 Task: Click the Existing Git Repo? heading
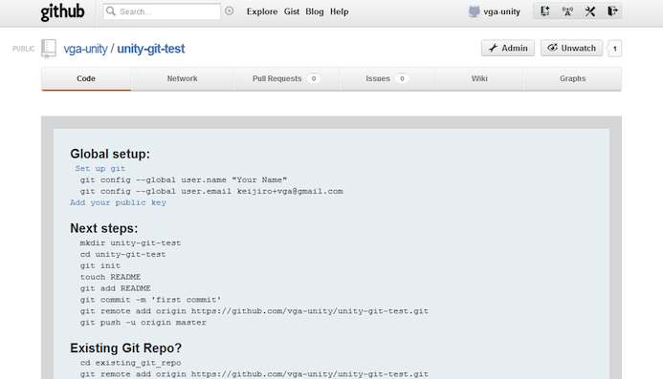pos(126,348)
